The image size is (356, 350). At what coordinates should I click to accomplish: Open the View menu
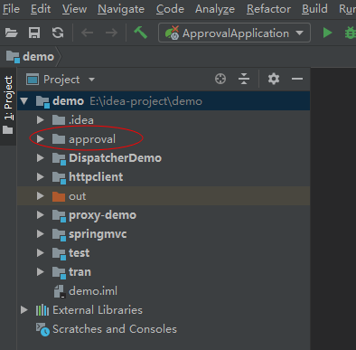tap(74, 9)
